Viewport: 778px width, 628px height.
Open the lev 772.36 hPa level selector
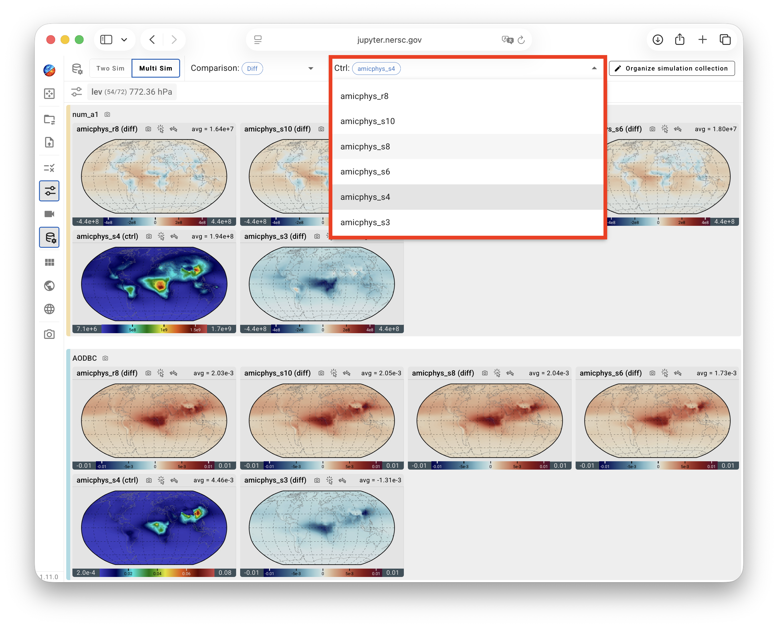tap(132, 92)
